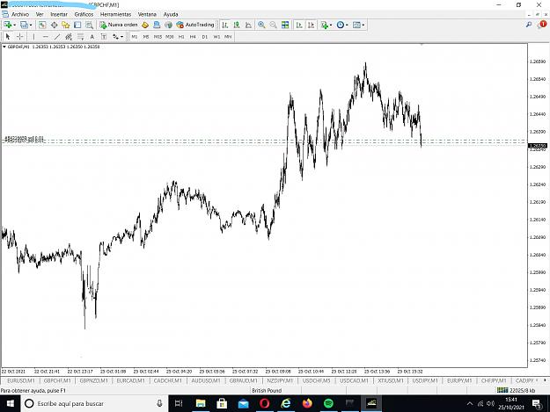This screenshot has height=412, width=550.
Task: Switch to the EURUSD,M1 chart tab
Action: [21, 380]
